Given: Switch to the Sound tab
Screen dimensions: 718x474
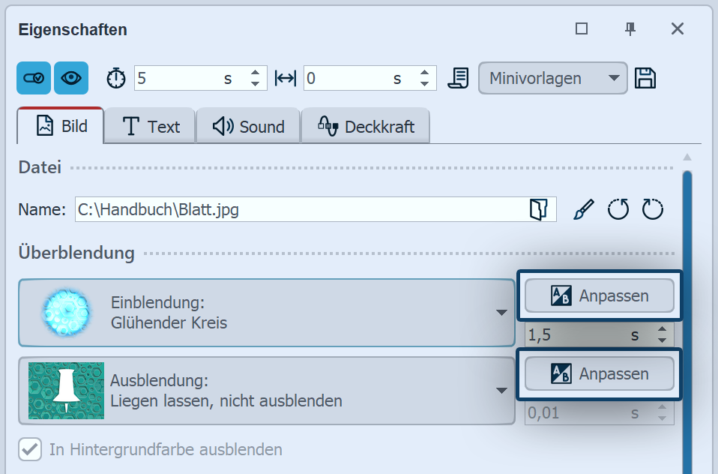Looking at the screenshot, I should pyautogui.click(x=247, y=126).
